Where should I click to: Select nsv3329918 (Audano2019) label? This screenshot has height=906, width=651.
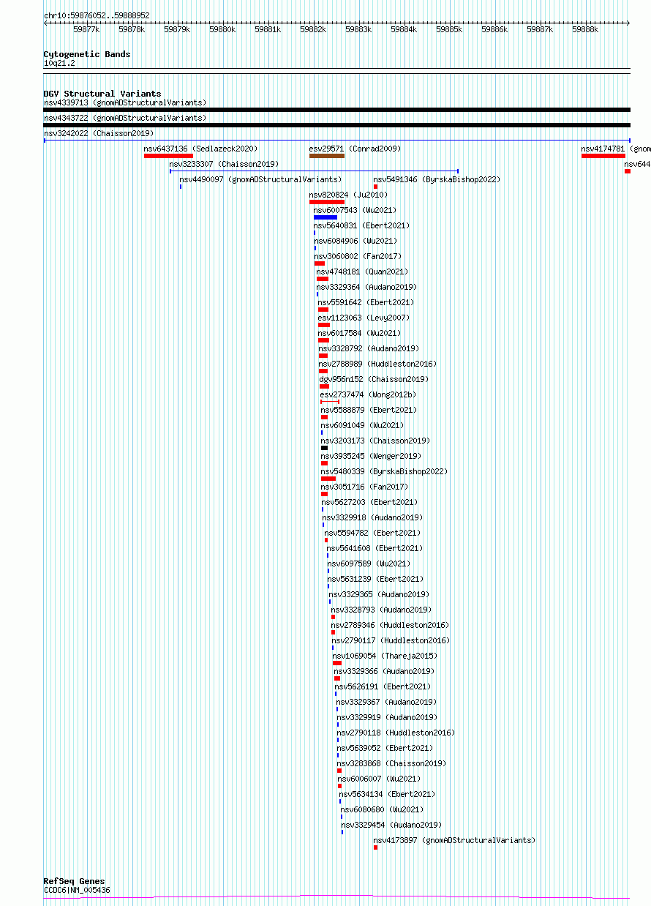[x=372, y=517]
